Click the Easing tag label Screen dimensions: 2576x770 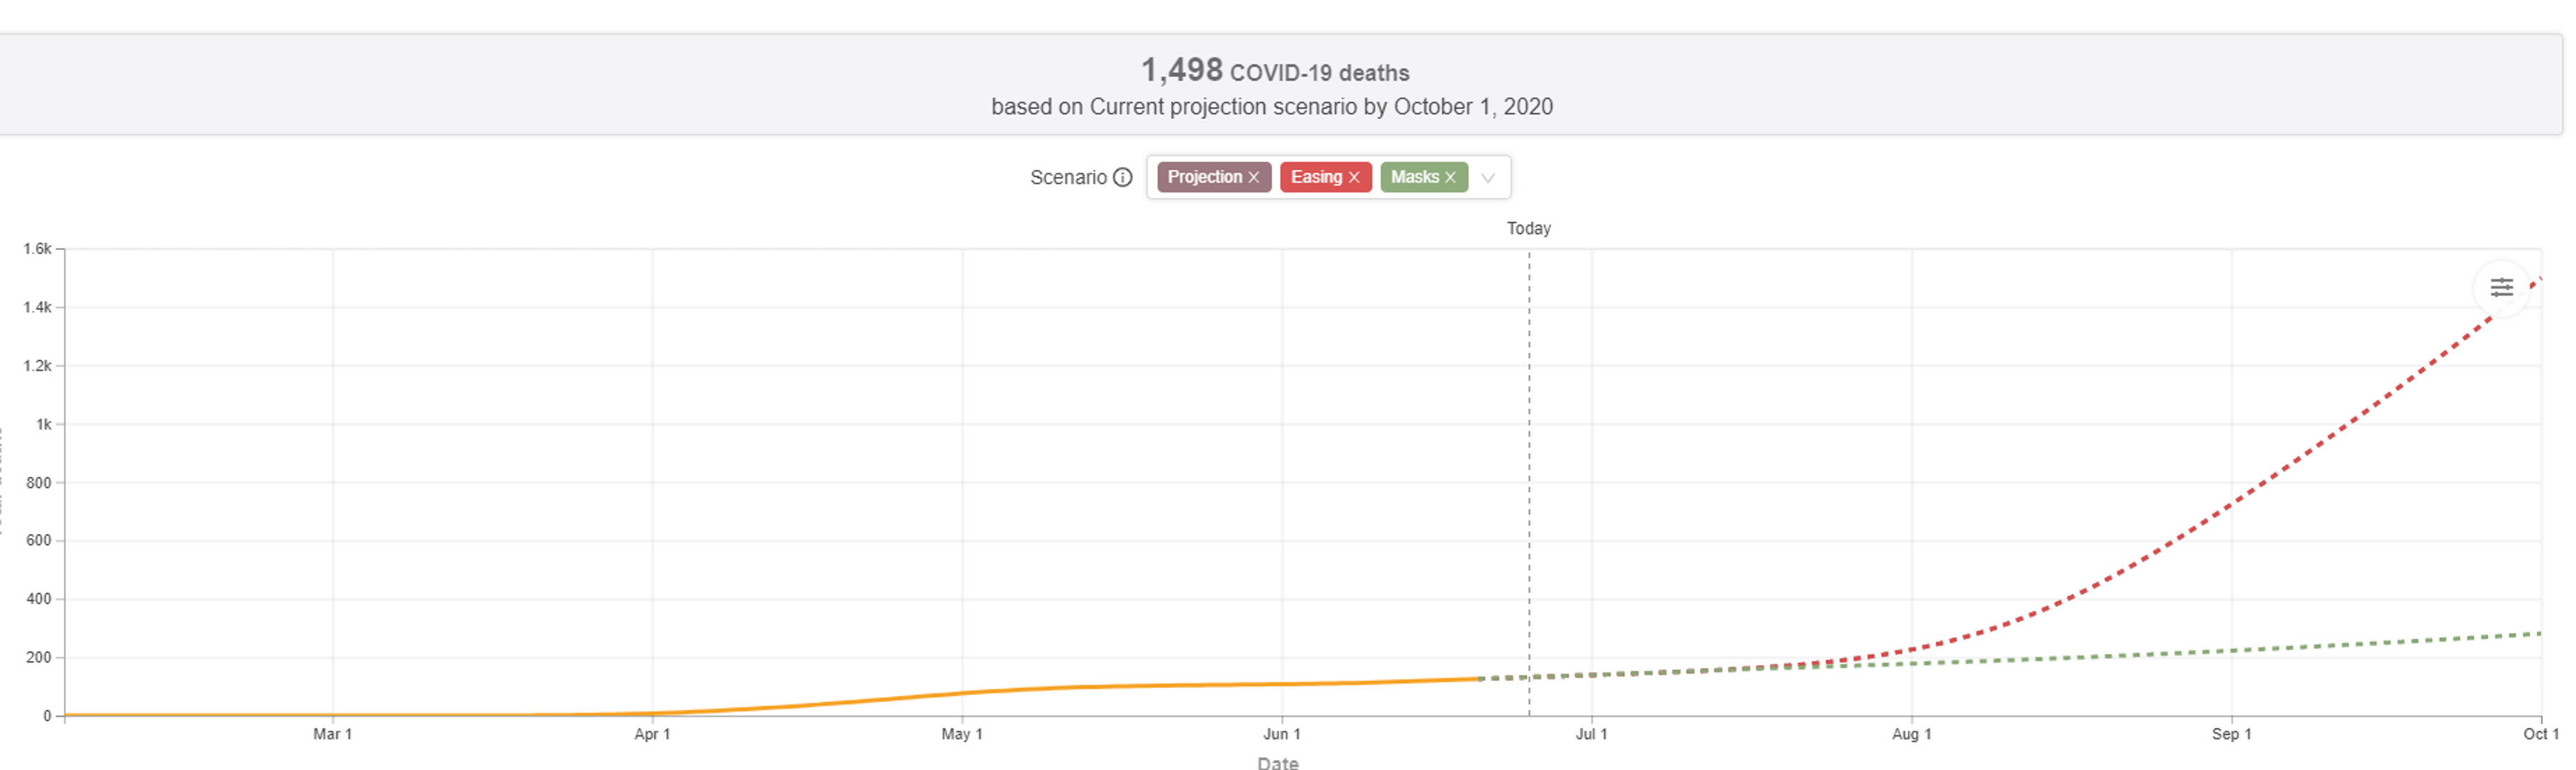(x=1315, y=177)
